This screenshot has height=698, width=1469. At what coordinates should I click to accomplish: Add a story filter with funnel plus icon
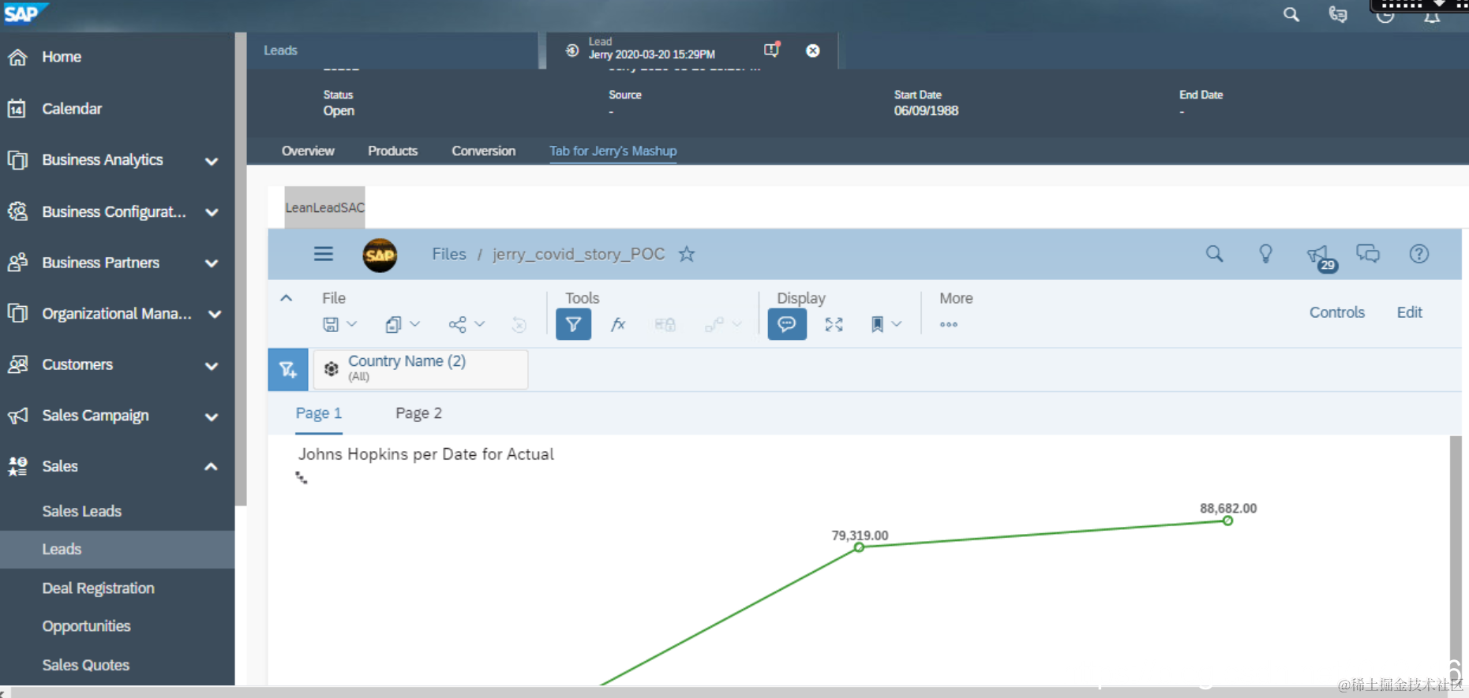pyautogui.click(x=288, y=369)
